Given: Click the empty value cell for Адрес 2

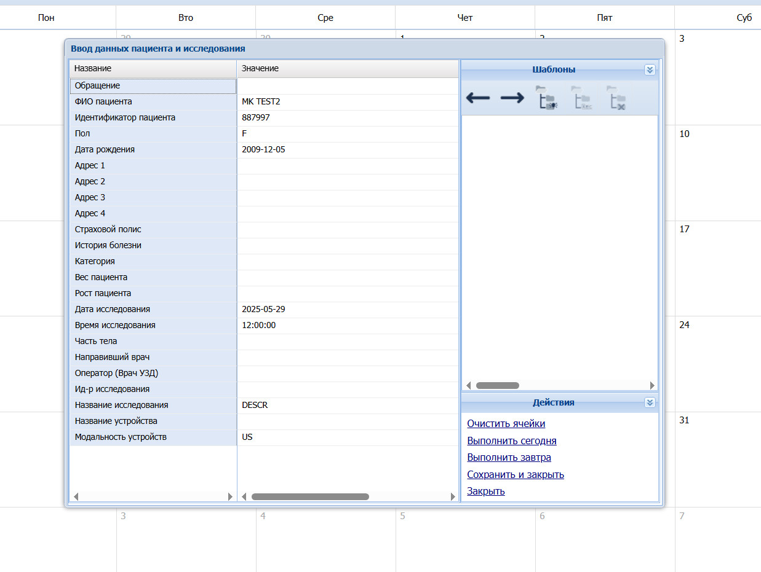Looking at the screenshot, I should [x=348, y=182].
